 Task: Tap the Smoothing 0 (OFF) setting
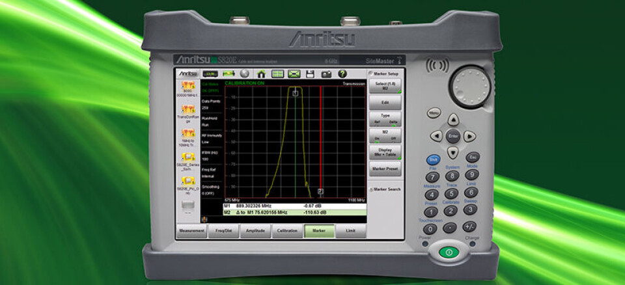[x=211, y=190]
